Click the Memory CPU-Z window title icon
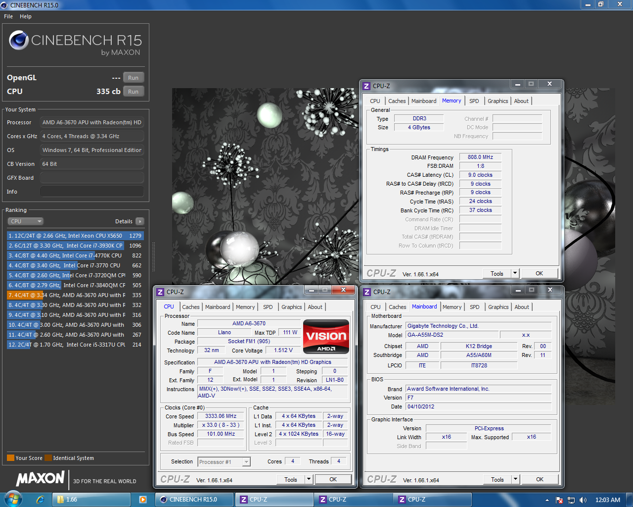 [366, 86]
